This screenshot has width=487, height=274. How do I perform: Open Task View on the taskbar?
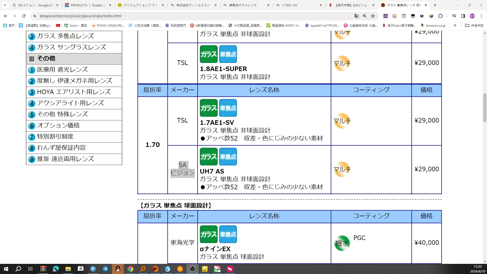[30, 269]
